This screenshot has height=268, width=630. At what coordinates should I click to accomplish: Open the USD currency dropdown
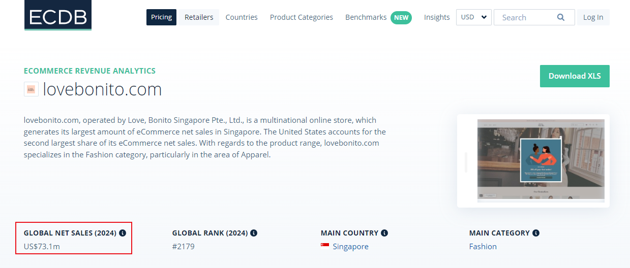(474, 17)
